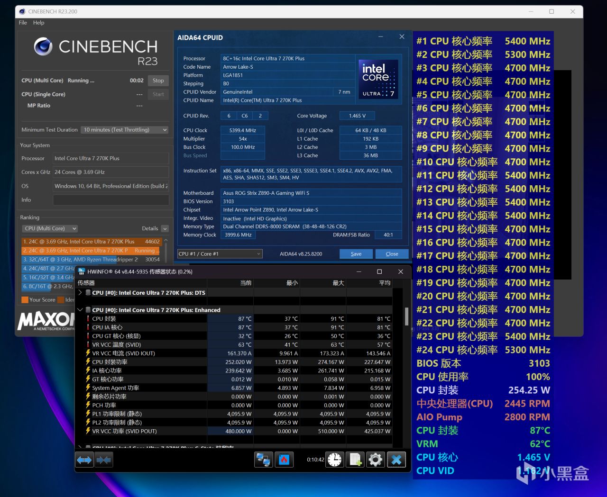Click HWiNFO 传感器 column header
Image resolution: width=607 pixels, height=497 pixels.
point(141,283)
